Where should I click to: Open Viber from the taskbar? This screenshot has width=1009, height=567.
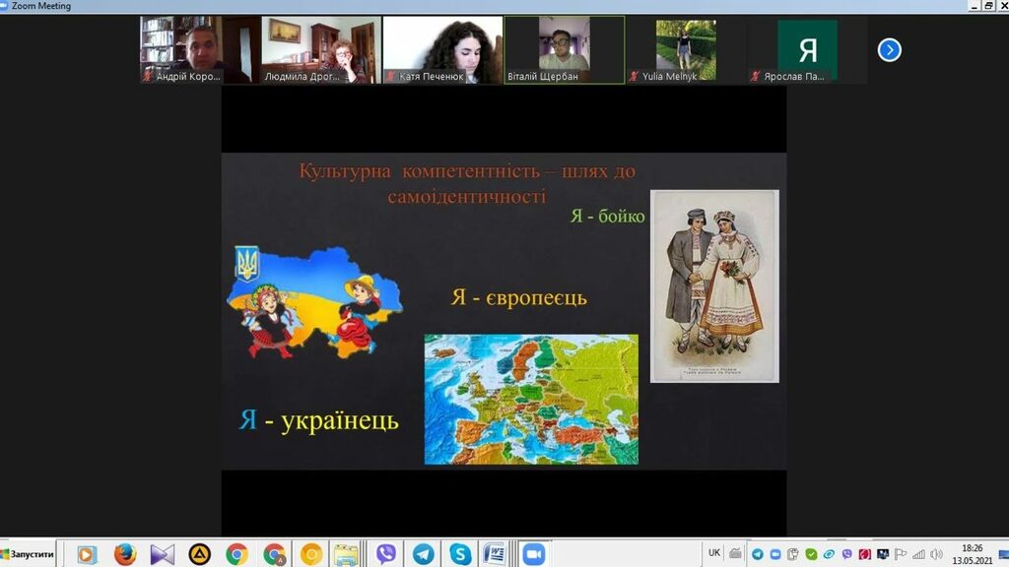(x=385, y=554)
